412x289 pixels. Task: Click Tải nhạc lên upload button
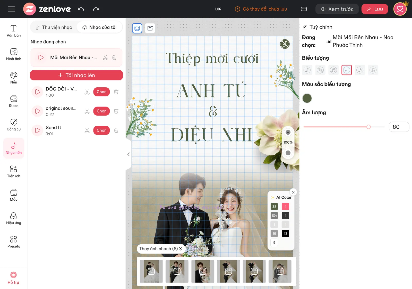76,75
